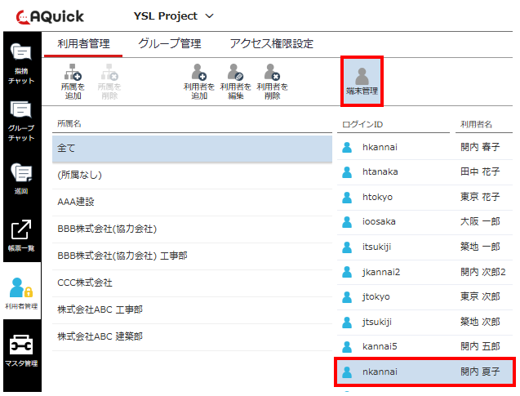Select the (所属なし) affiliation row
This screenshot has height=396, width=520.
click(192, 175)
